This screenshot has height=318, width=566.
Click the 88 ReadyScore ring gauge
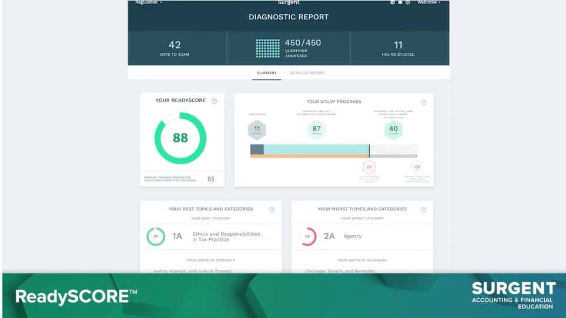coord(180,138)
